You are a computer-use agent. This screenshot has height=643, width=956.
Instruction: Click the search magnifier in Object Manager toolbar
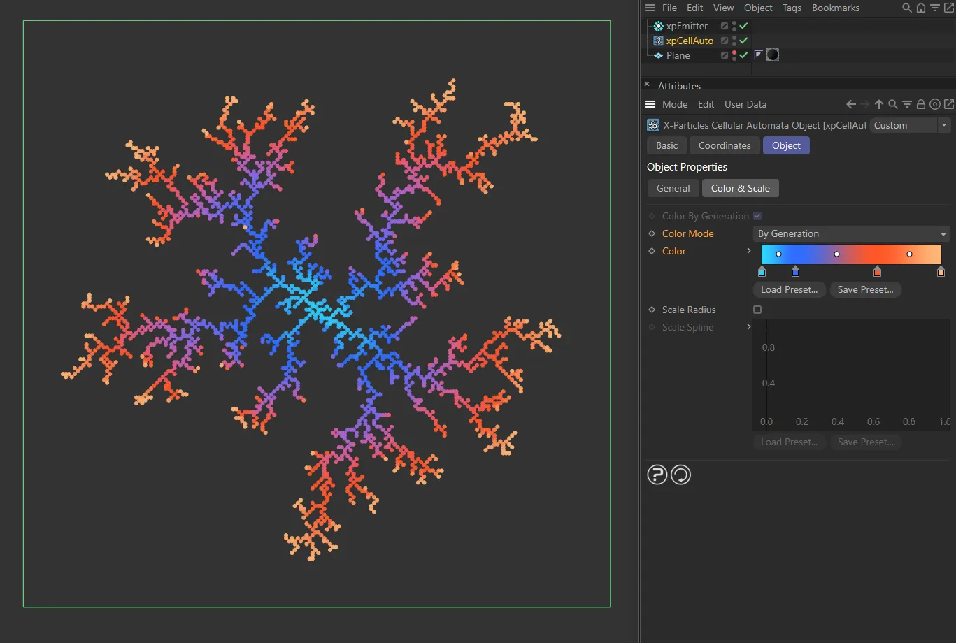click(907, 8)
